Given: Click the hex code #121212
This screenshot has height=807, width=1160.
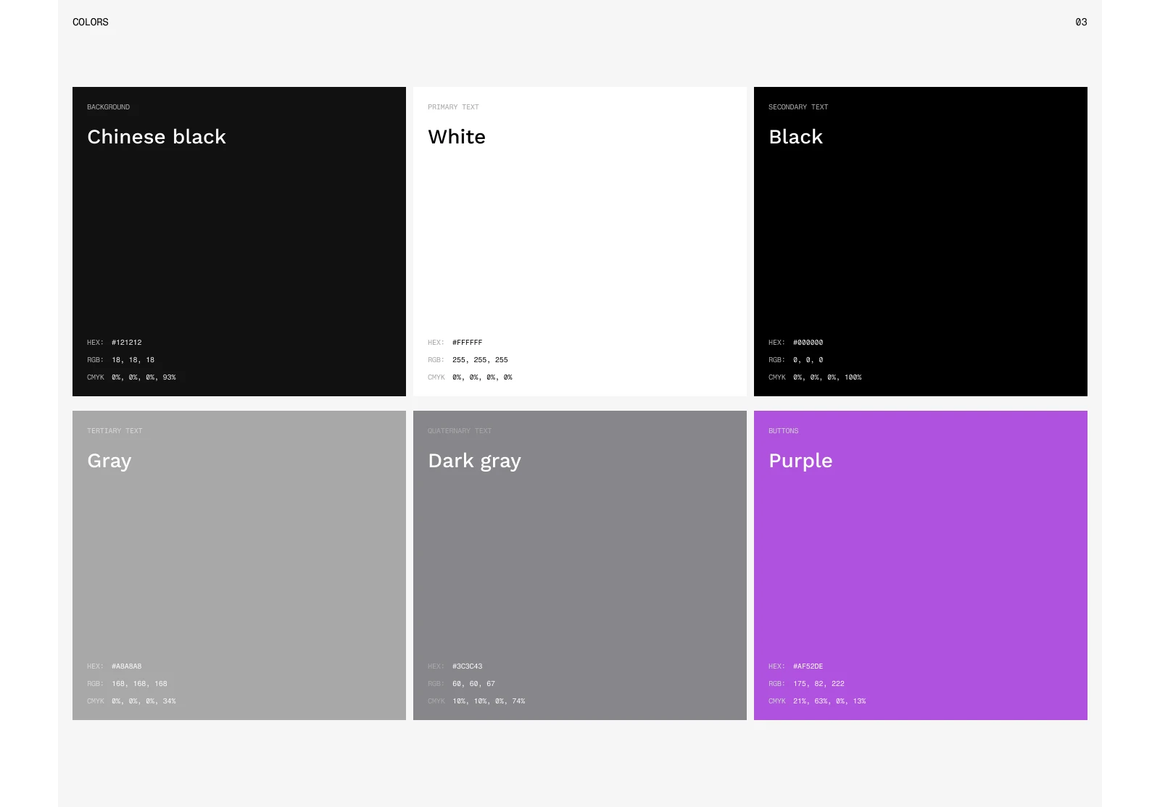Looking at the screenshot, I should click(127, 343).
